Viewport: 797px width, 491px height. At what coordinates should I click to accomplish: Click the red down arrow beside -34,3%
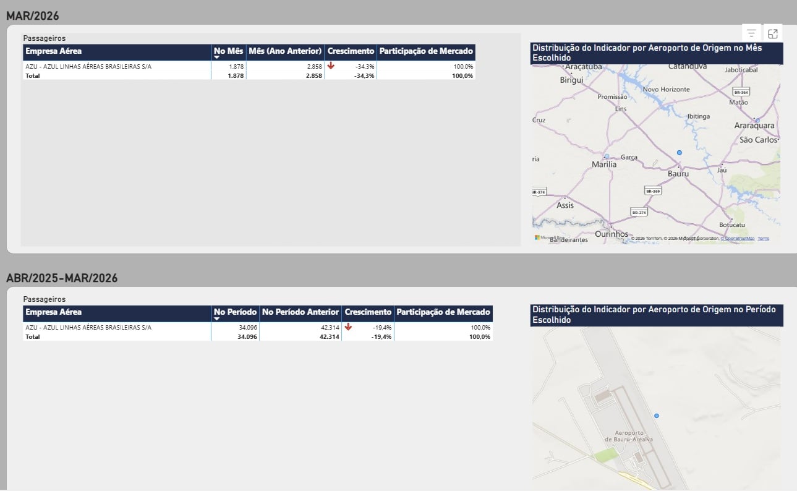pyautogui.click(x=331, y=66)
